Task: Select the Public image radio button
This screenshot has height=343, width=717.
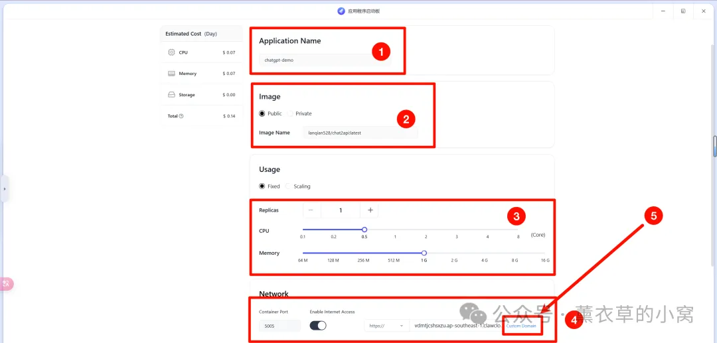Action: coord(262,113)
